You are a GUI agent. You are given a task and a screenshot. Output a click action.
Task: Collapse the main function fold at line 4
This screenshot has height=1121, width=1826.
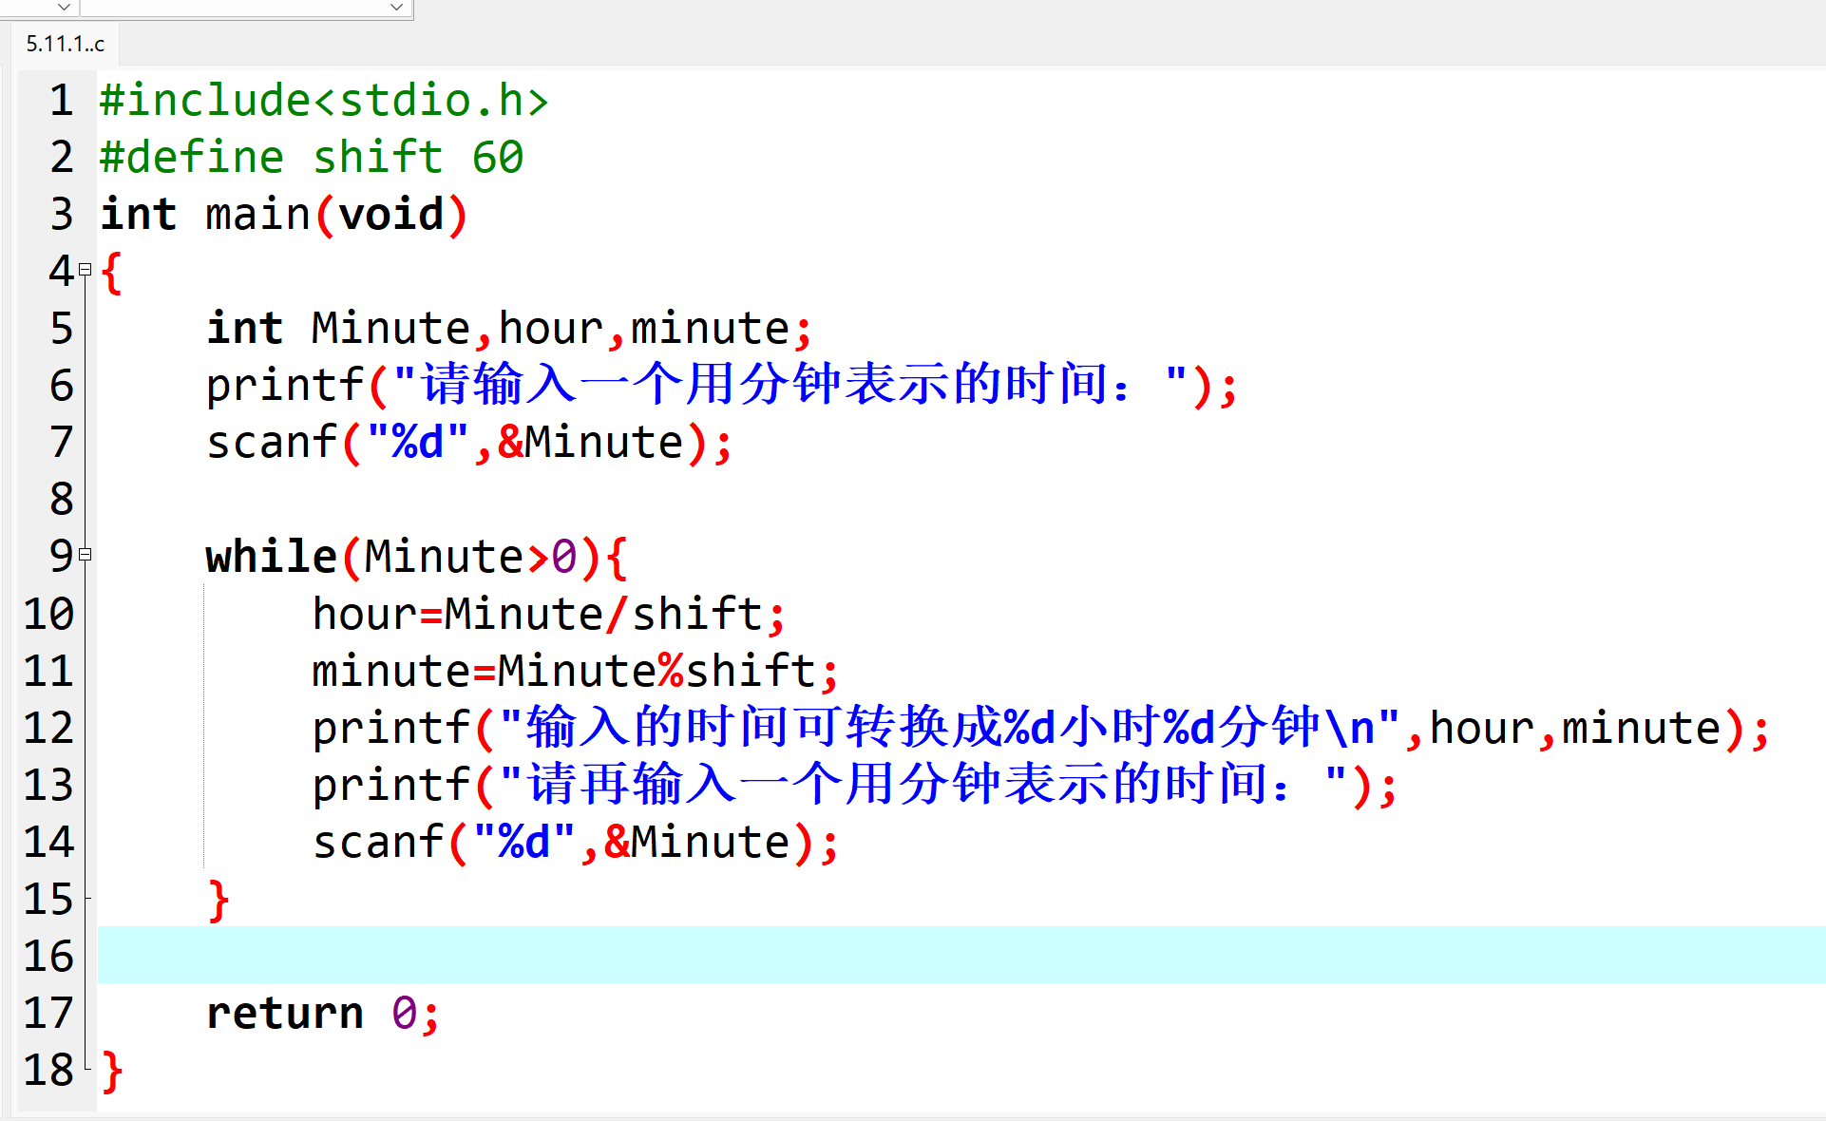pos(86,270)
